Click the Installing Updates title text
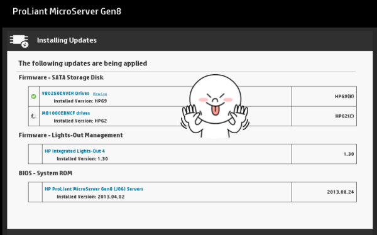Viewport: 377px width, 235px height. (67, 40)
